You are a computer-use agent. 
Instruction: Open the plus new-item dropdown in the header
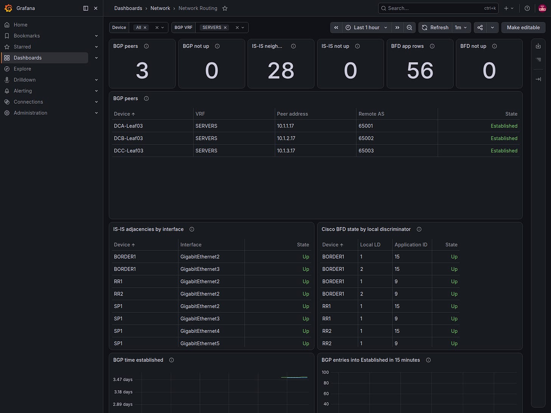[x=509, y=8]
